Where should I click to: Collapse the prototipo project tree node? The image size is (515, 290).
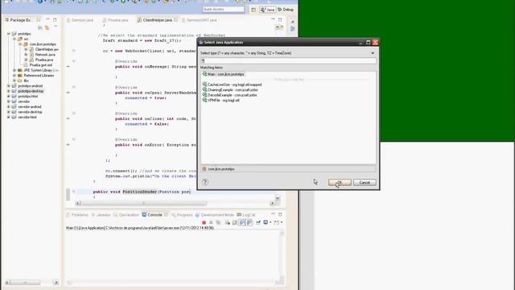point(9,34)
